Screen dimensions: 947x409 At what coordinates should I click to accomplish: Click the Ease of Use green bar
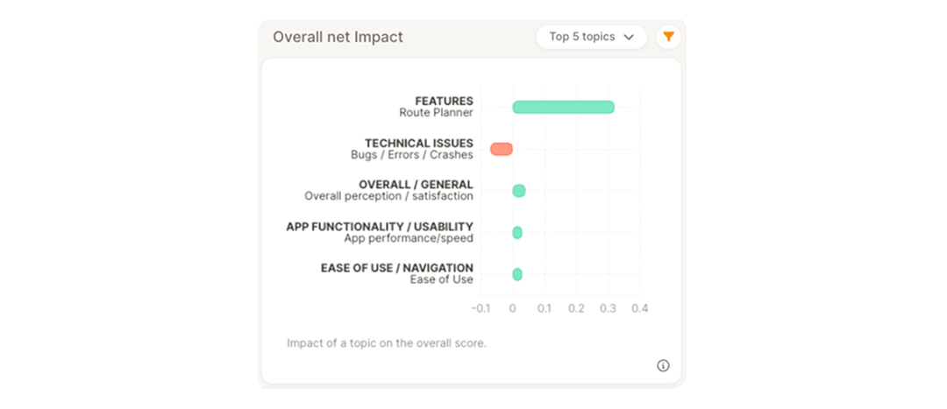coord(517,274)
